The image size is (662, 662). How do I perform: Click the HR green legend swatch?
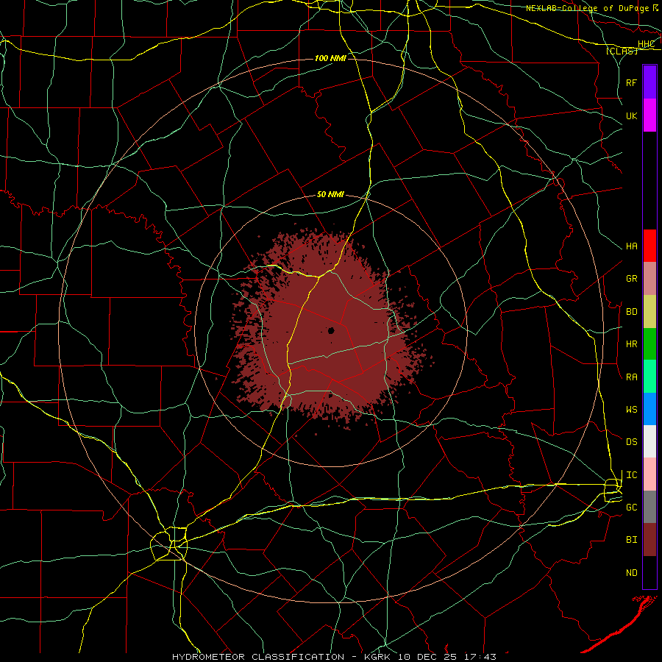point(649,344)
